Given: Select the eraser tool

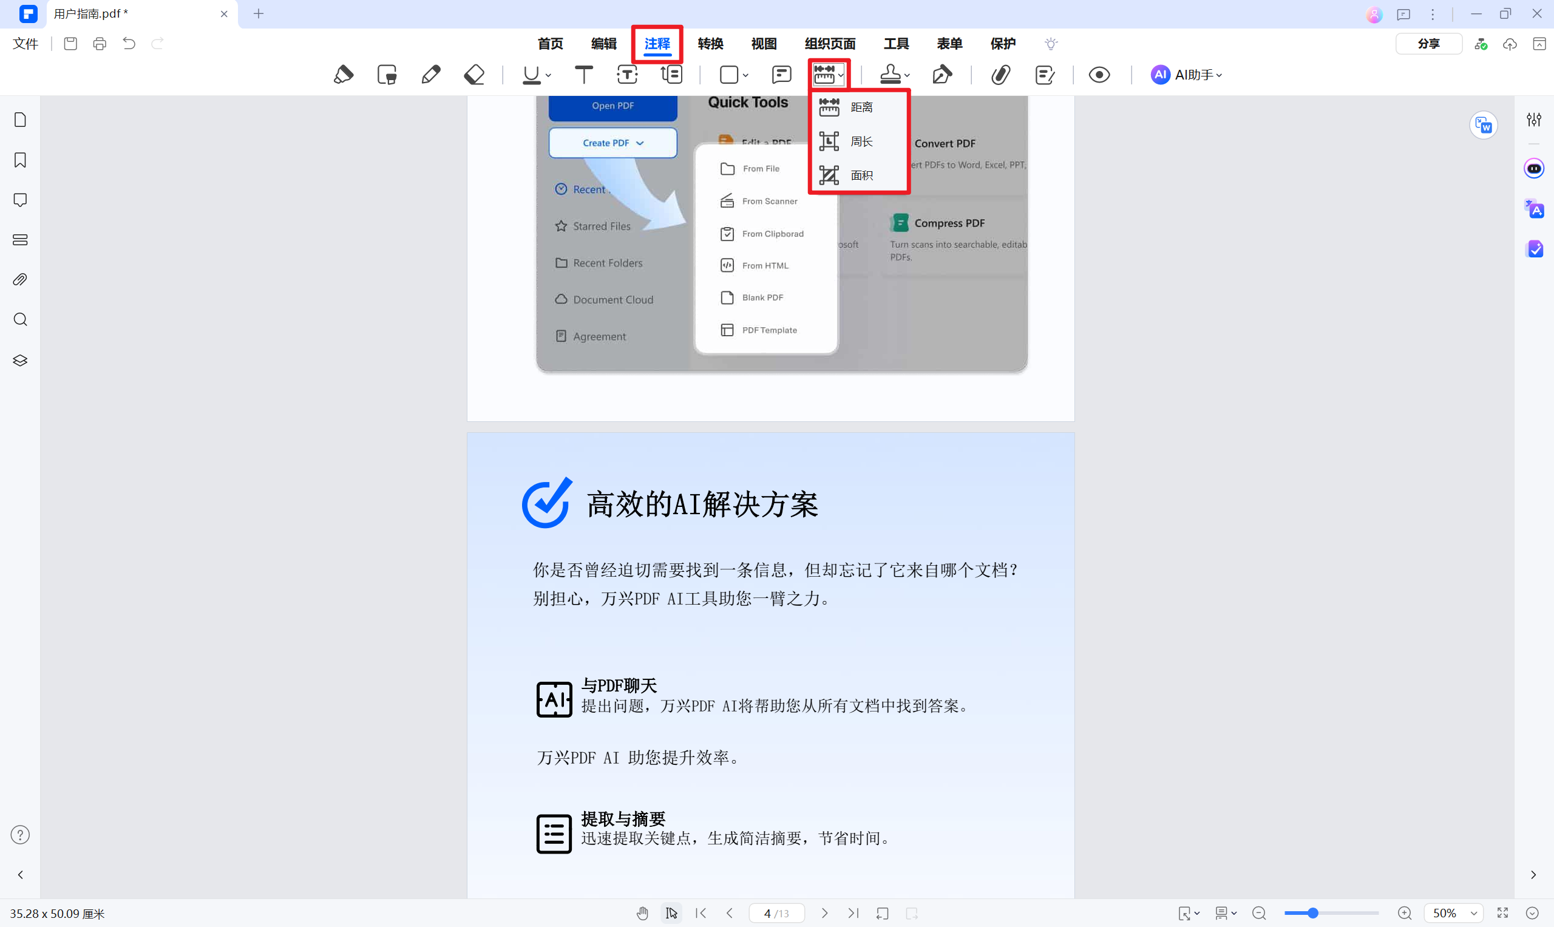Looking at the screenshot, I should click(x=474, y=74).
